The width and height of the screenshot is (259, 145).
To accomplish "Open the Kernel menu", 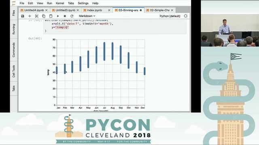I will click(x=60, y=3).
